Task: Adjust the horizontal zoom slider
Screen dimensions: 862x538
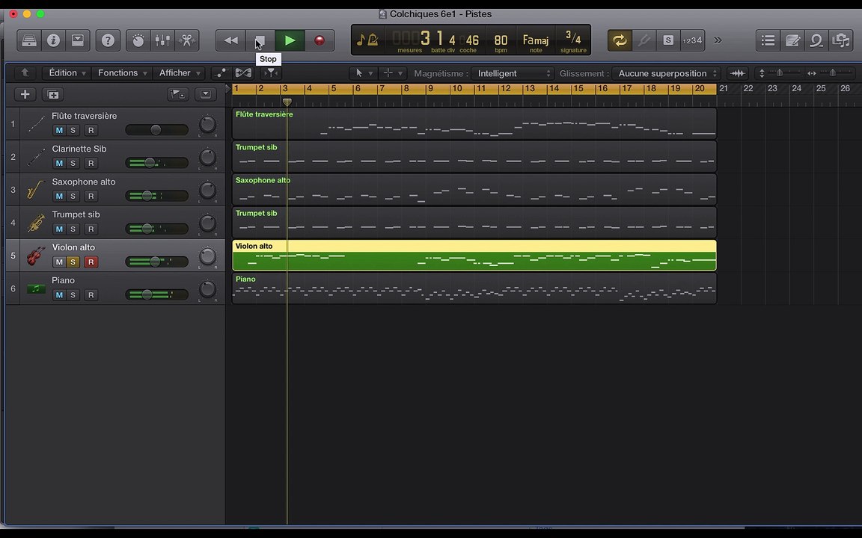Action: pos(832,73)
